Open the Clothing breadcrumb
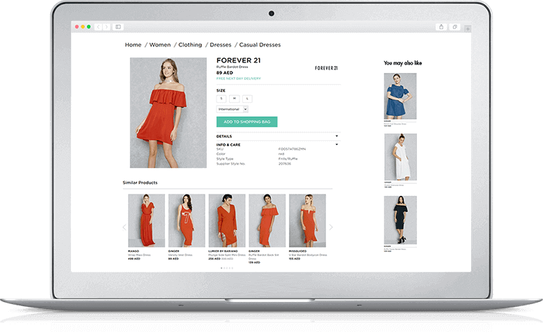 point(190,45)
